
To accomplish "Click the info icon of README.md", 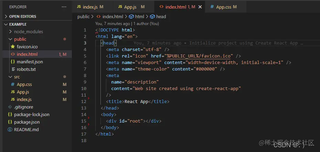I will coord(10,129).
